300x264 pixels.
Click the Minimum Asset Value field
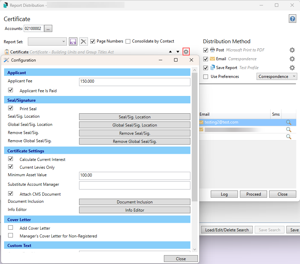[135, 176]
